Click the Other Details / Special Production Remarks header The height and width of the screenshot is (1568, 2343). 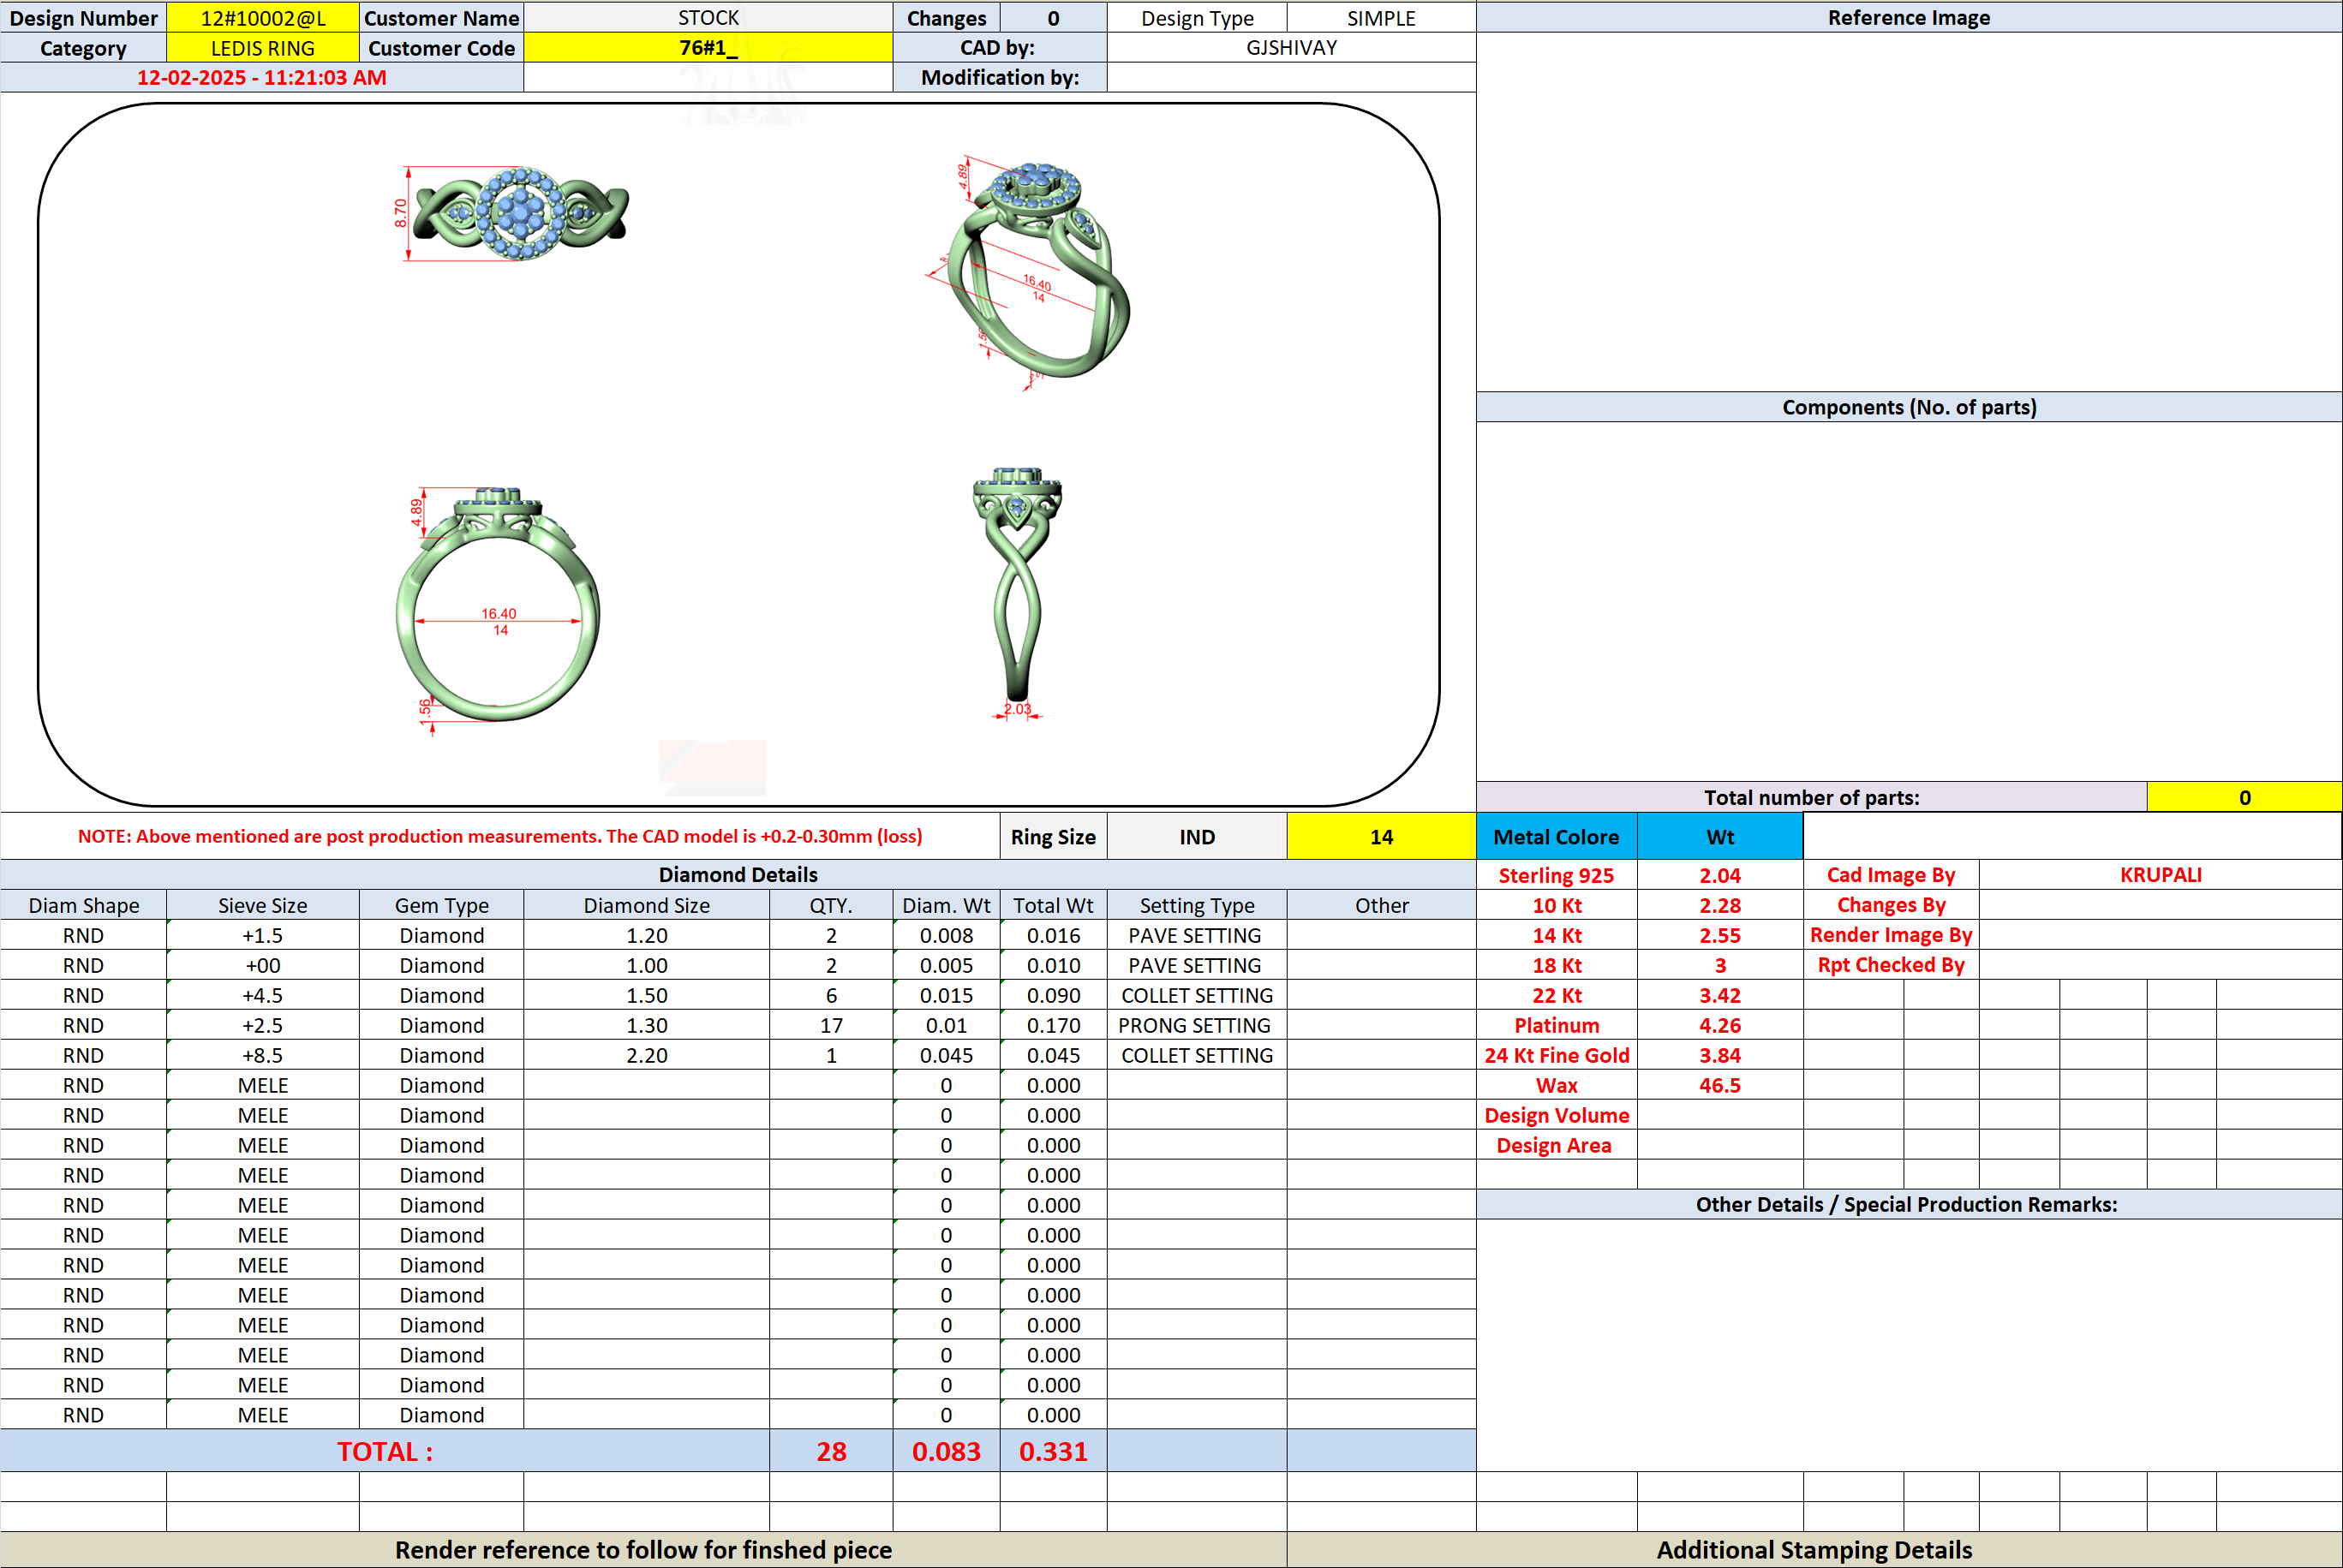click(1909, 1204)
